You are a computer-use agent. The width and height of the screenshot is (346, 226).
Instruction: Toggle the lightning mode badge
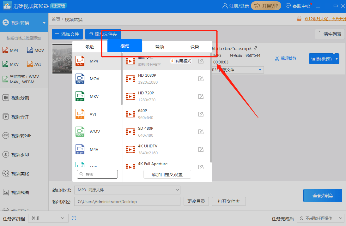click(x=181, y=61)
